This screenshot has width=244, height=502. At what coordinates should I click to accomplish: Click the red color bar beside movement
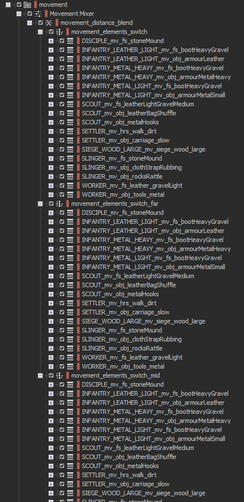pyautogui.click(x=36, y=5)
